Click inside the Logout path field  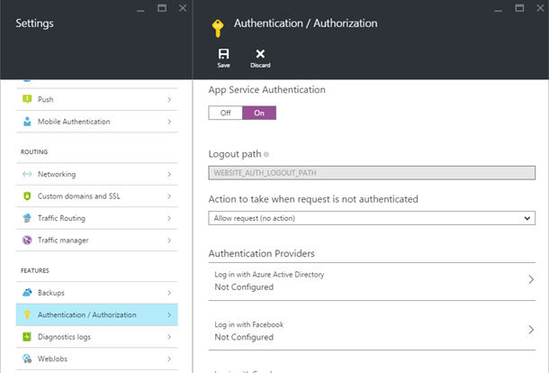372,173
